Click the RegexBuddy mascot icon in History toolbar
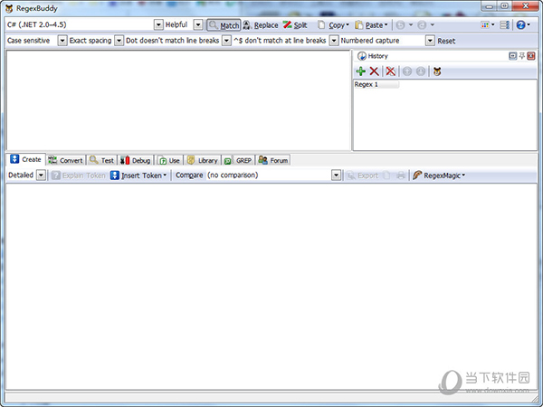 (437, 71)
